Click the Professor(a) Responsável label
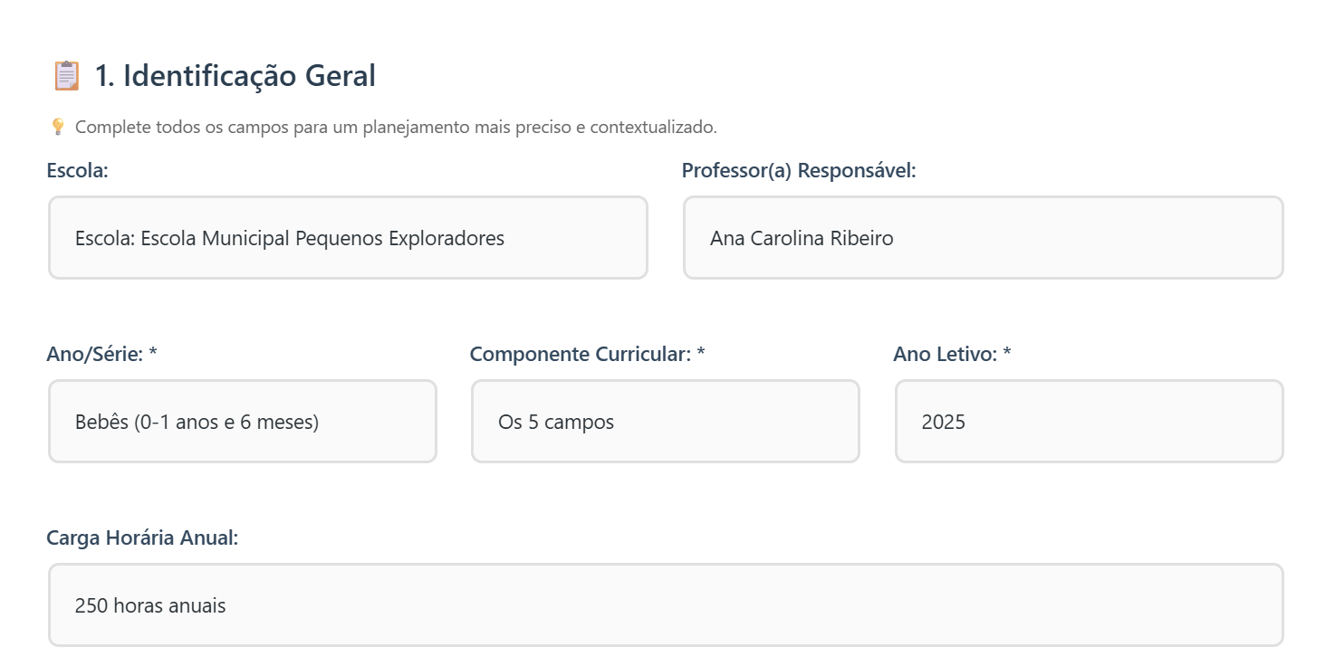 799,170
